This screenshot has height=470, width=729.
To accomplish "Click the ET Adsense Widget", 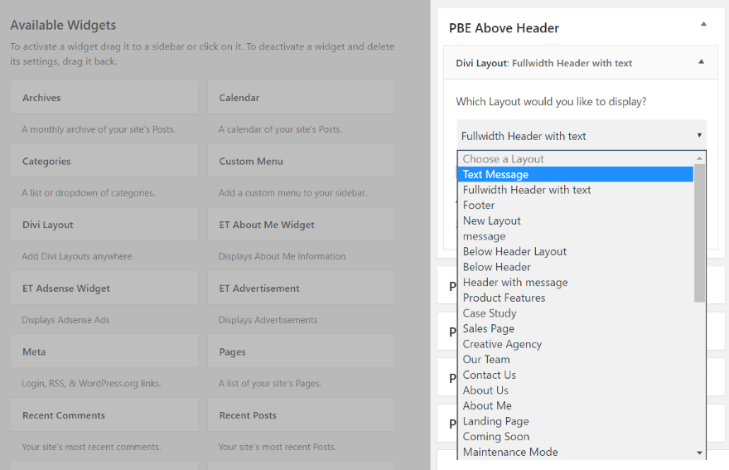I will coord(105,288).
